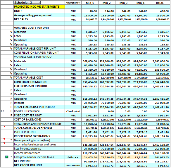Select total Materials per unit 6,416.67

[x=160, y=32]
